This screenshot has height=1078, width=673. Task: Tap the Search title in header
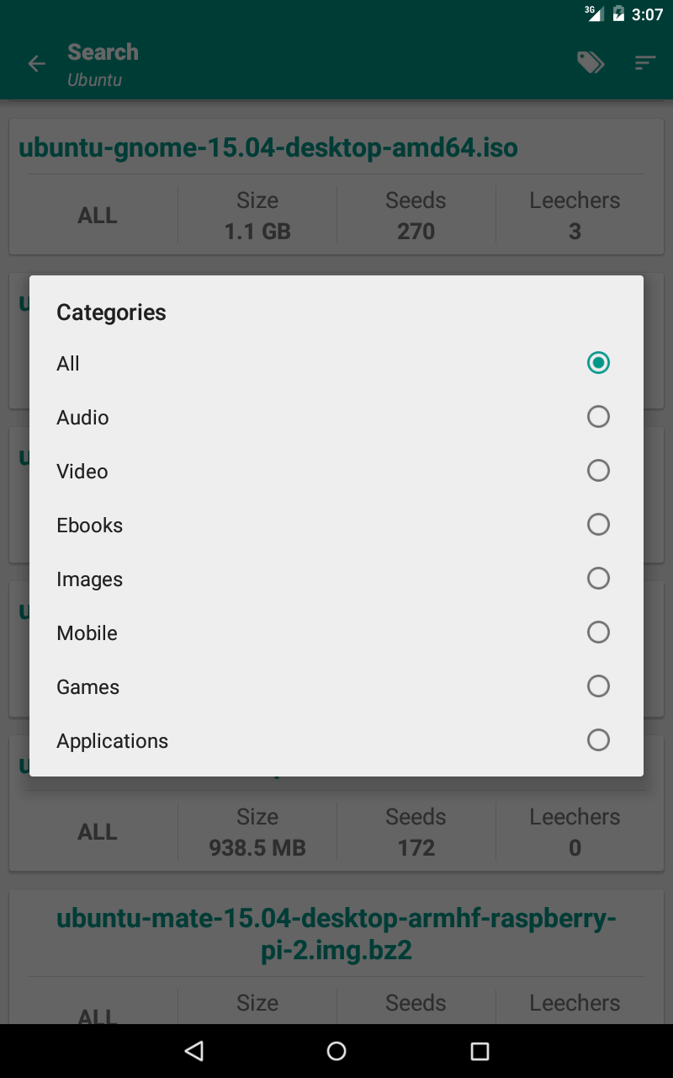103,52
